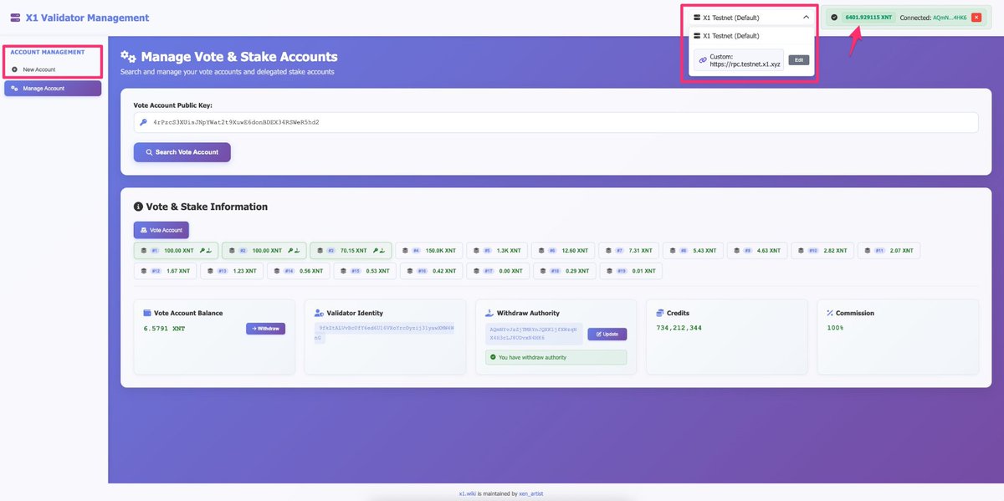
Task: Collapse the X1 Testnet network dropdown
Action: tap(750, 17)
